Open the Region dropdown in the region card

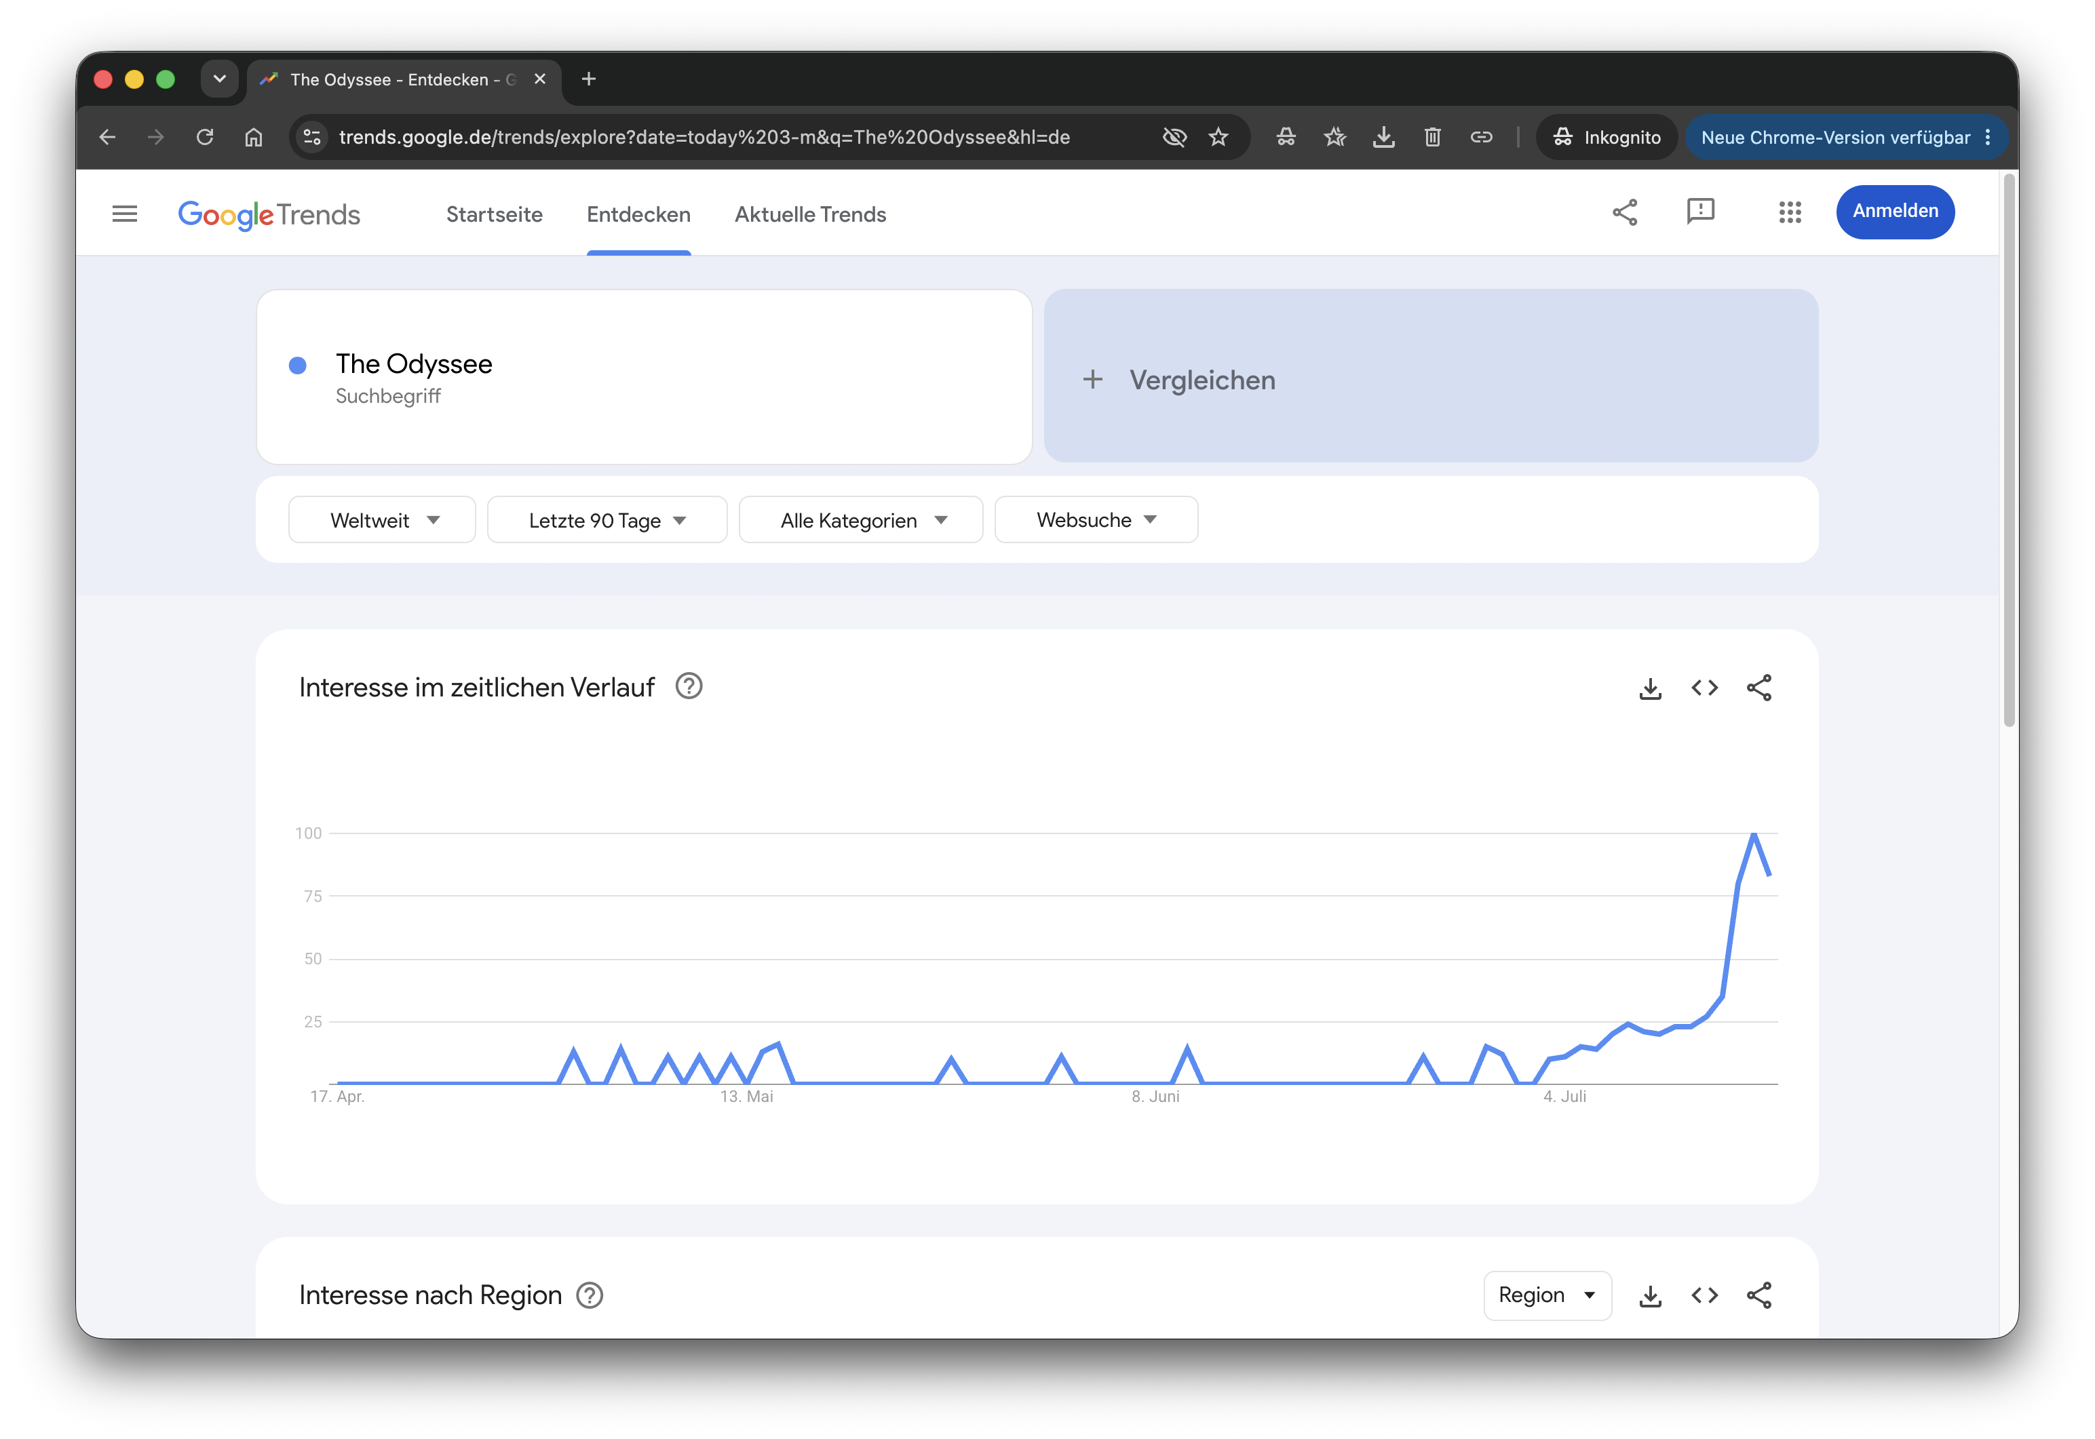tap(1547, 1296)
